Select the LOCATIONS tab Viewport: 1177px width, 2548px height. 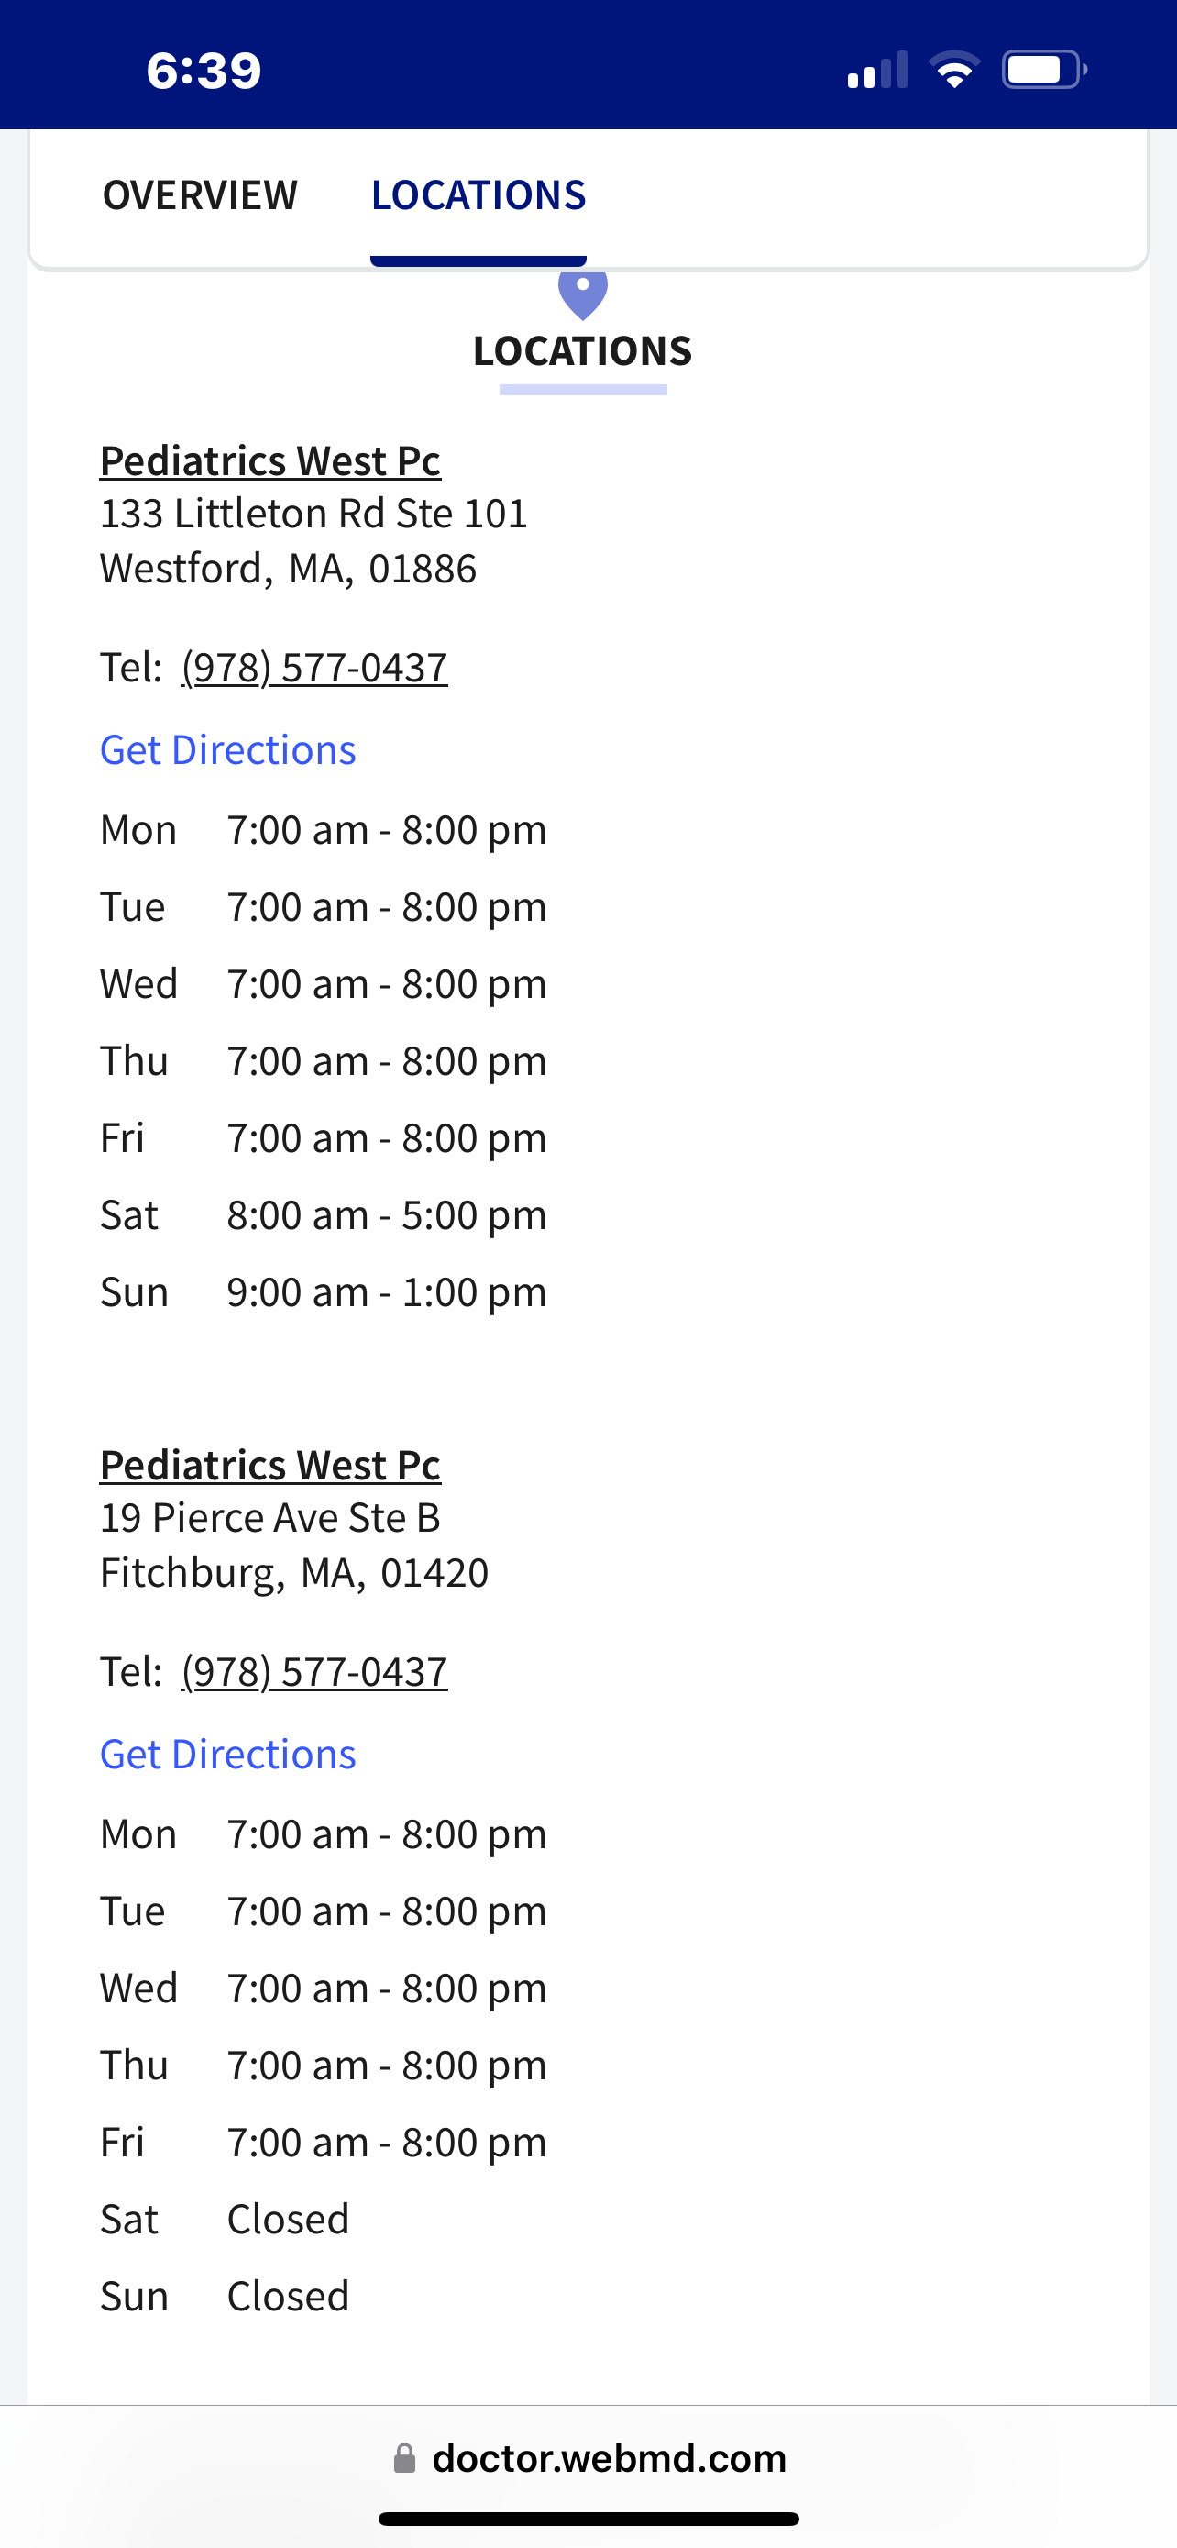pyautogui.click(x=478, y=194)
